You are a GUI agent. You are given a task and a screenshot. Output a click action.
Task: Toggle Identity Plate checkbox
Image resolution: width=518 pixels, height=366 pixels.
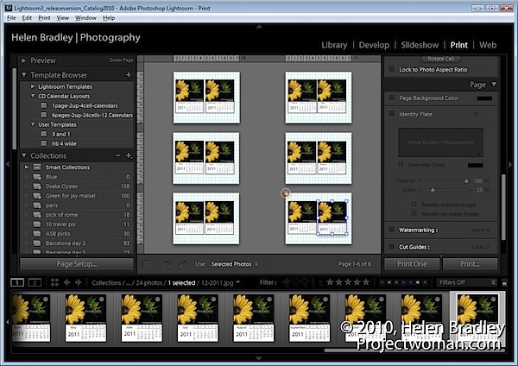tap(392, 114)
